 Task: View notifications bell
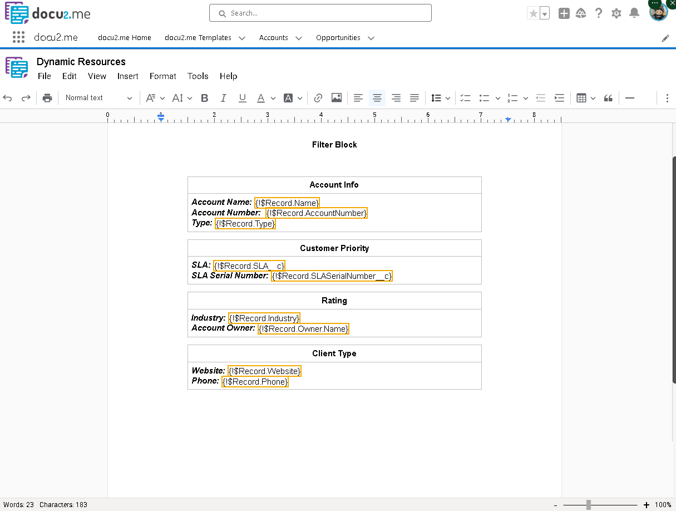click(x=634, y=13)
